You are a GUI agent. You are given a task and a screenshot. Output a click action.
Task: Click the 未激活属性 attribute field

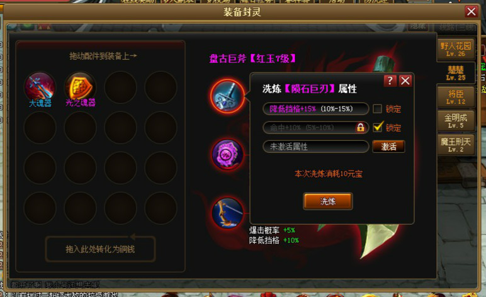coord(315,147)
